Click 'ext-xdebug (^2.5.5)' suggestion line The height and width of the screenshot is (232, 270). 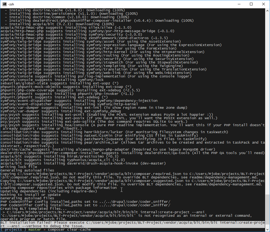[70, 90]
